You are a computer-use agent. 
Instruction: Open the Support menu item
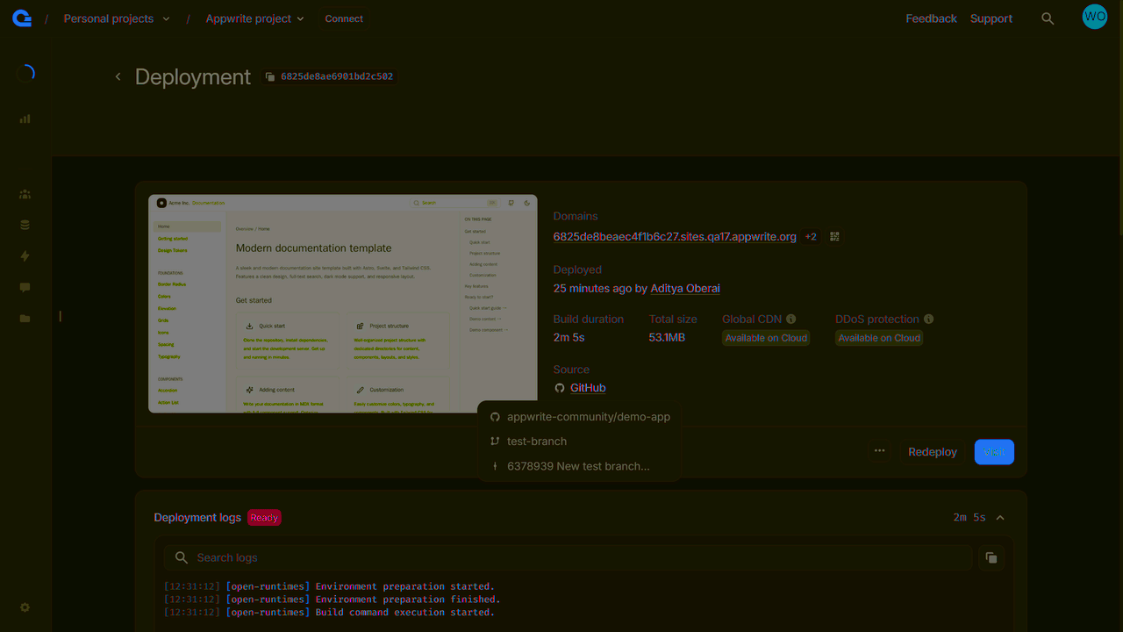[x=991, y=18]
